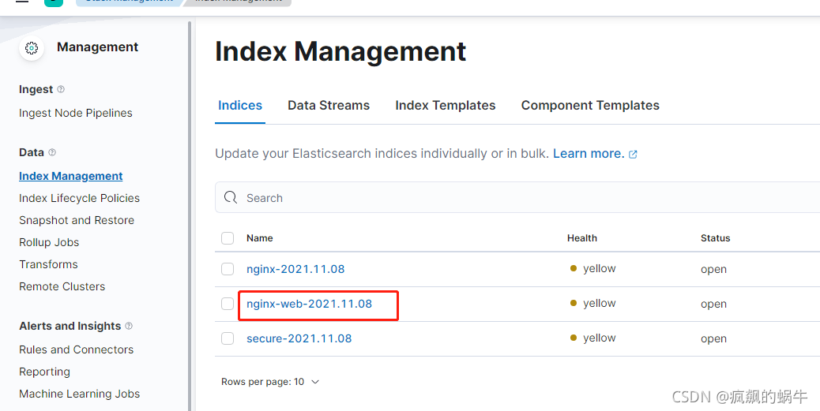
Task: Sort the table by Name column
Action: click(x=259, y=238)
